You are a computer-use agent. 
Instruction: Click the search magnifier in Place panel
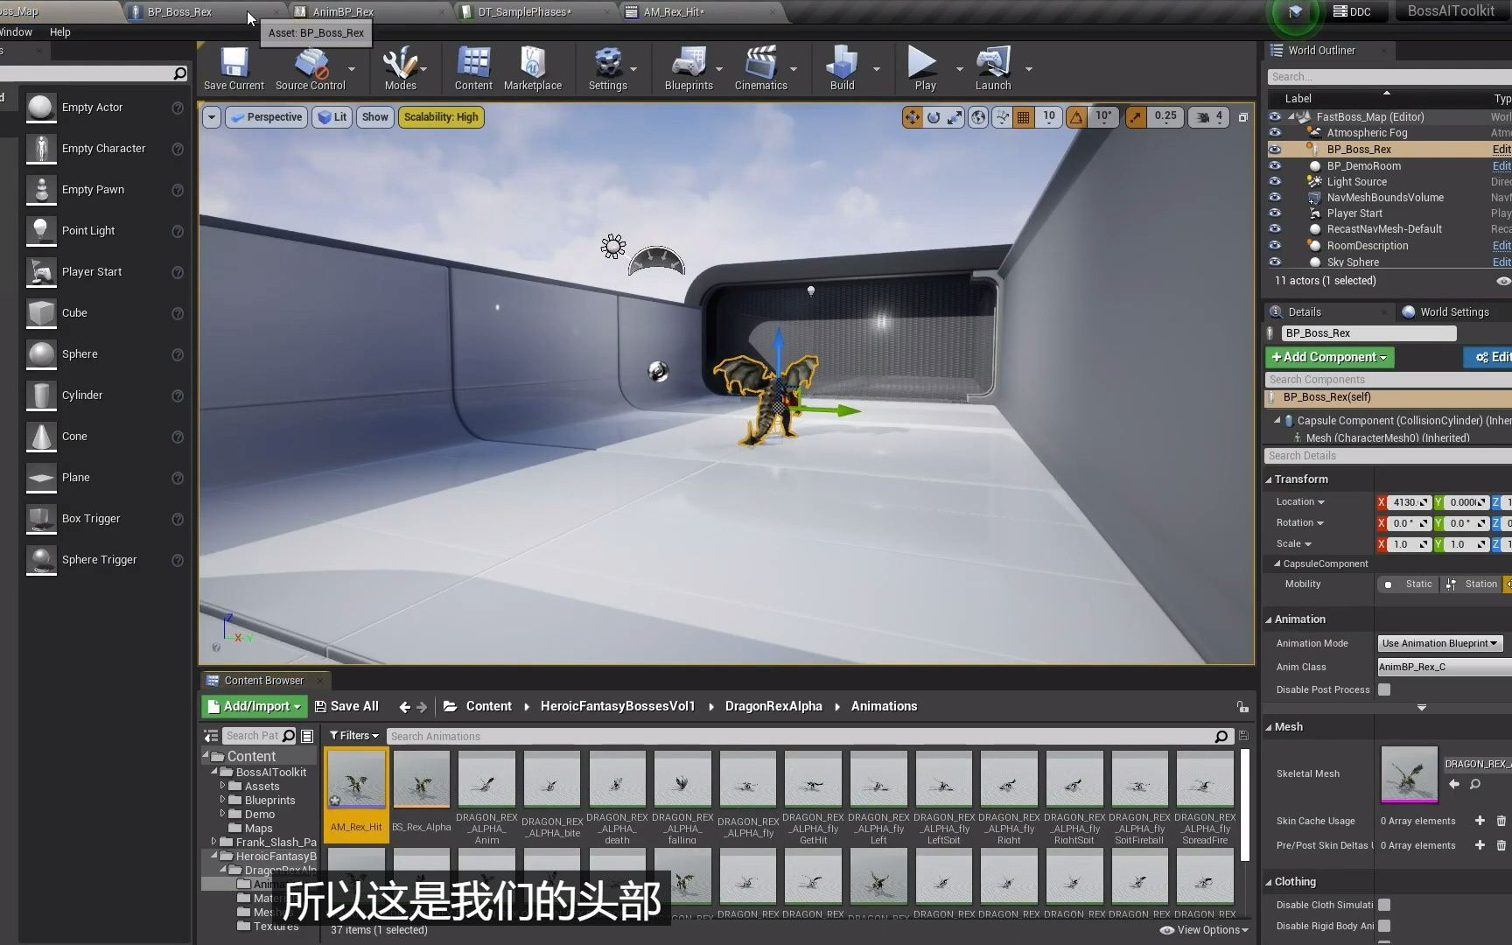pos(179,73)
